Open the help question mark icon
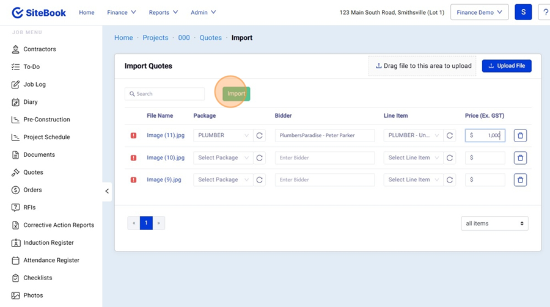 point(544,12)
